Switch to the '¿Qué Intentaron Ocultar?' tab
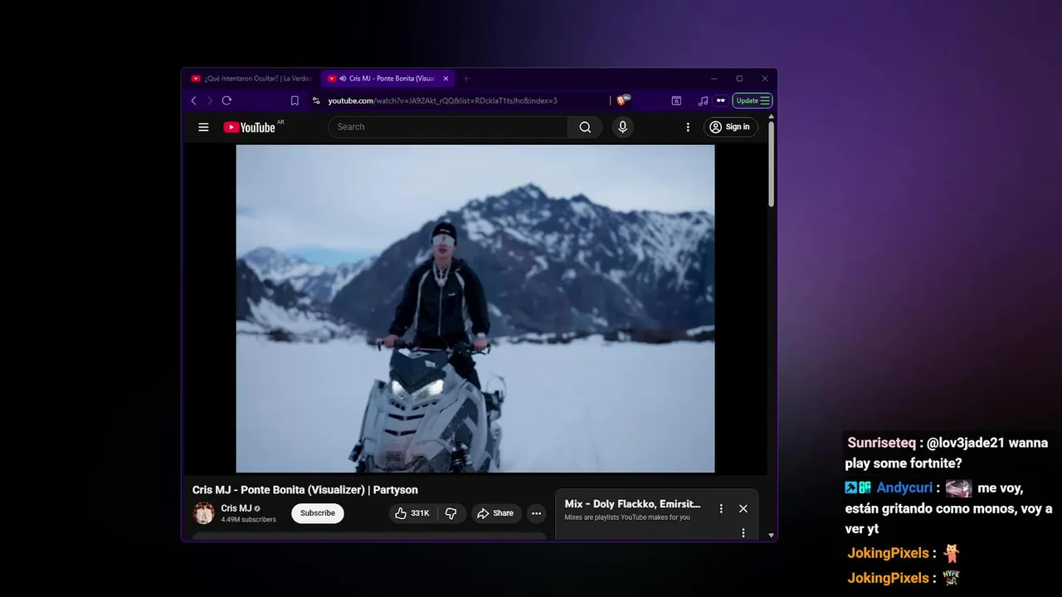The image size is (1062, 597). tap(252, 79)
